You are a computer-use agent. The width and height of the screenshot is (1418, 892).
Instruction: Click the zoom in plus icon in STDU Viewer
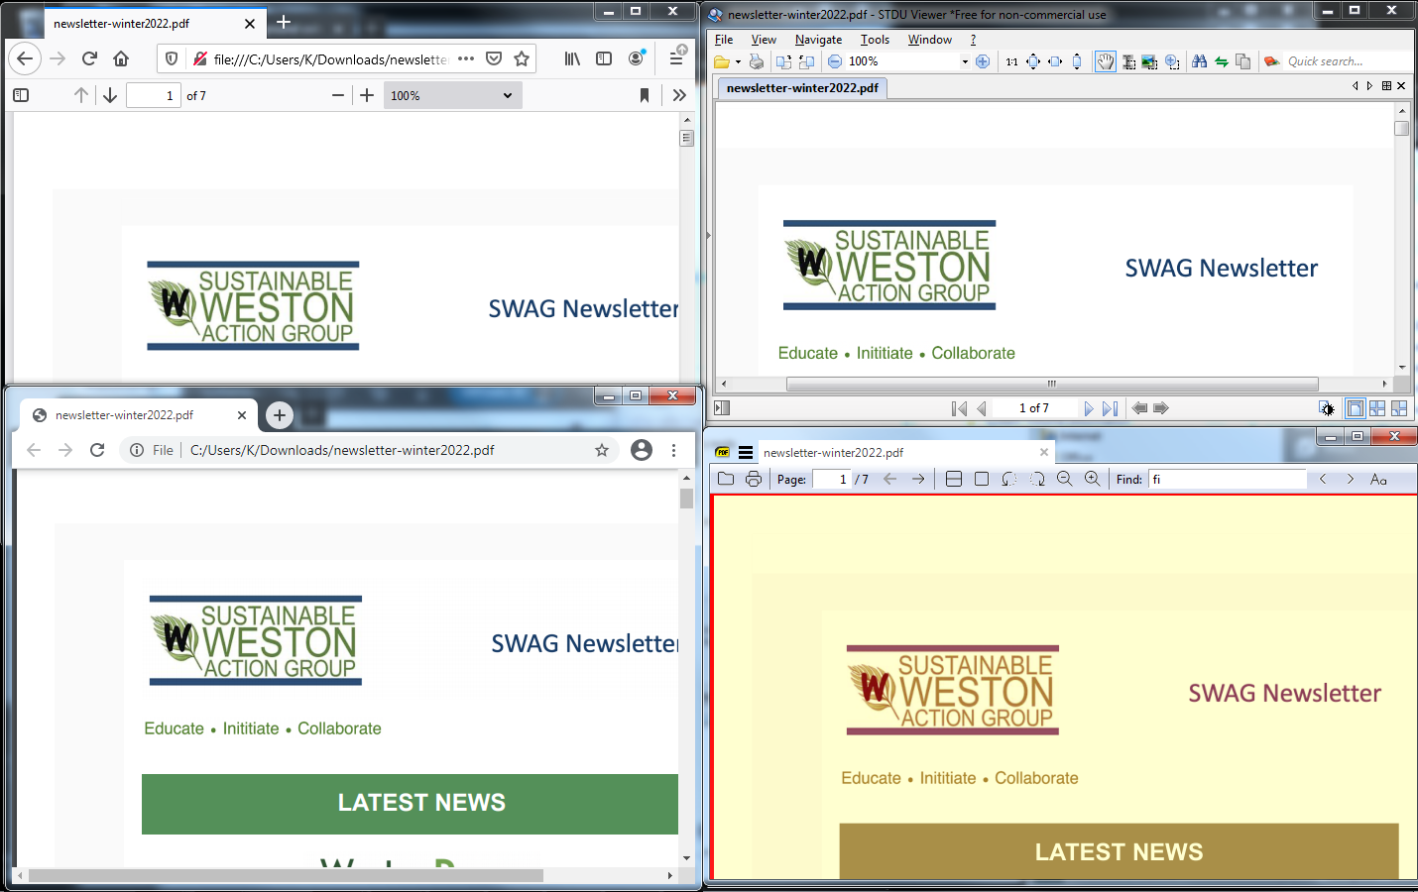click(x=983, y=61)
